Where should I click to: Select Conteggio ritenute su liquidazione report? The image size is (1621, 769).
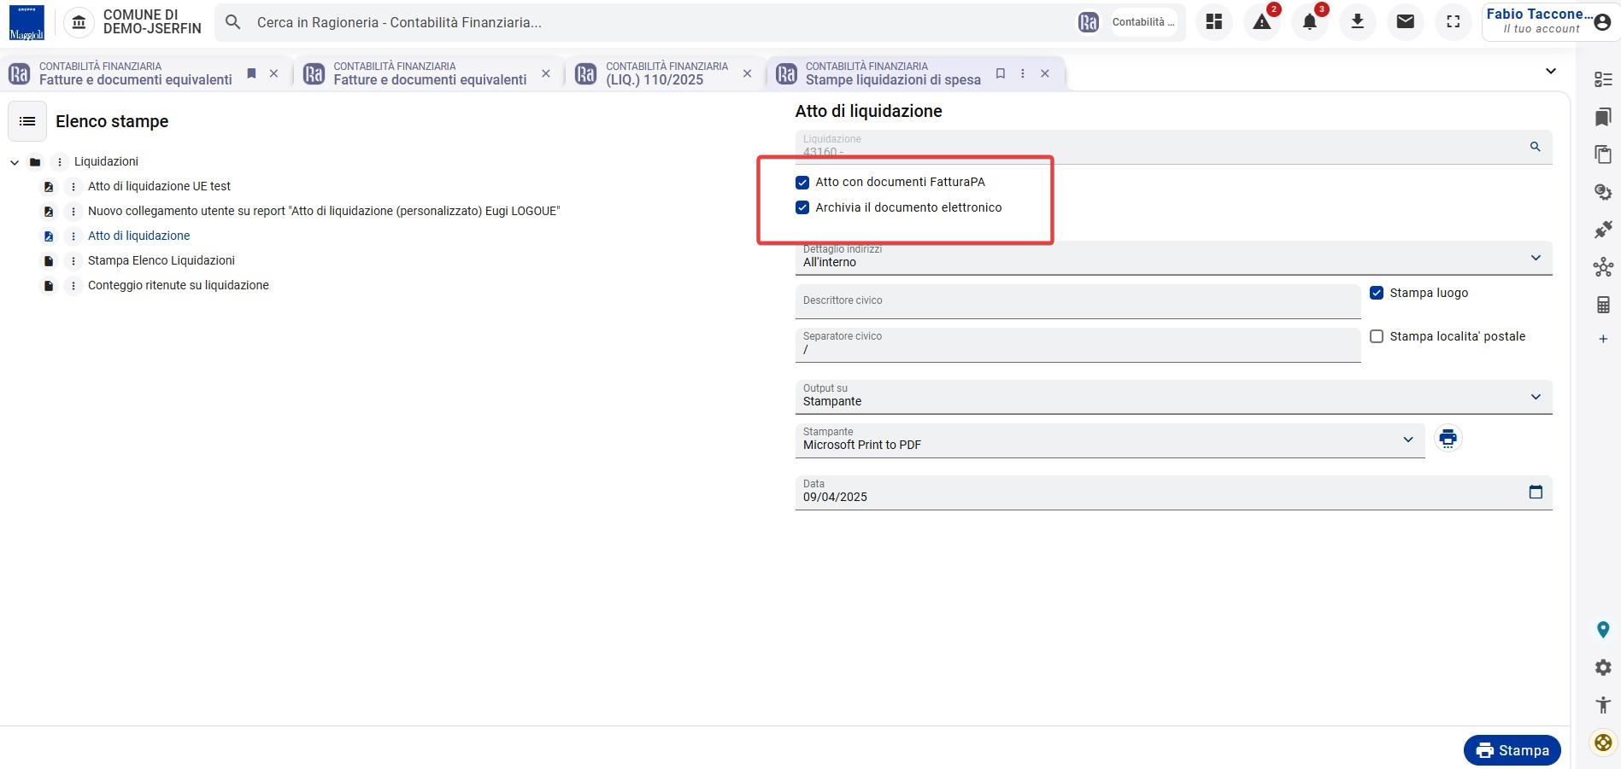178,285
